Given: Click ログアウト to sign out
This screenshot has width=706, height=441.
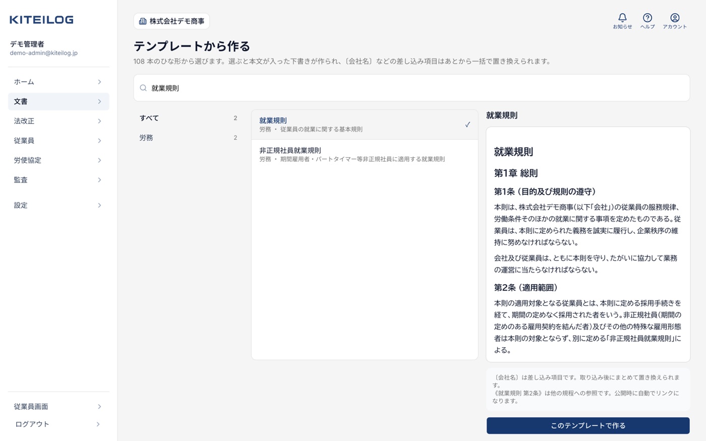Looking at the screenshot, I should tap(58, 424).
